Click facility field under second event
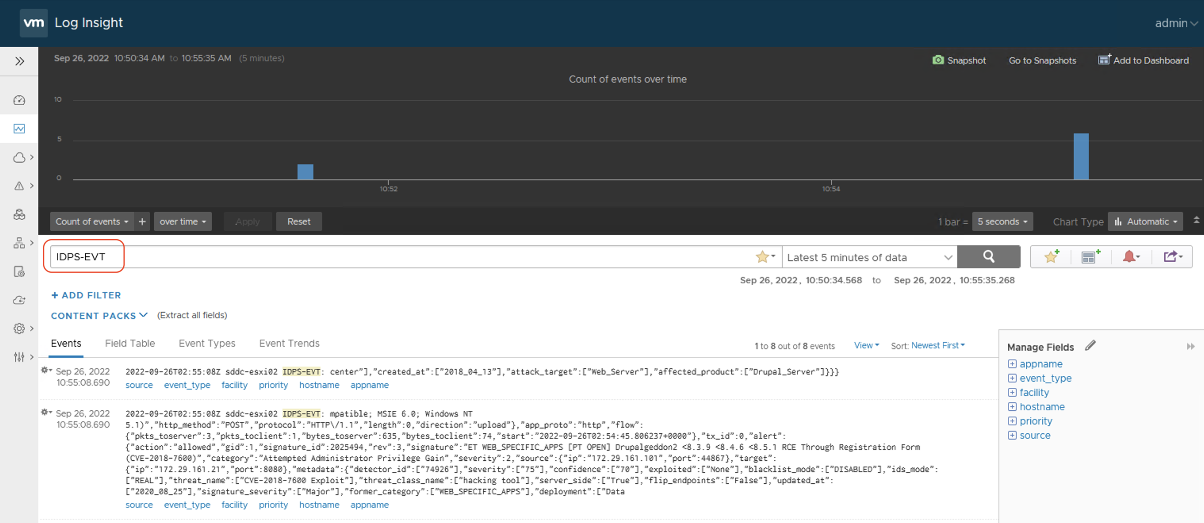The width and height of the screenshot is (1204, 523). coord(234,505)
